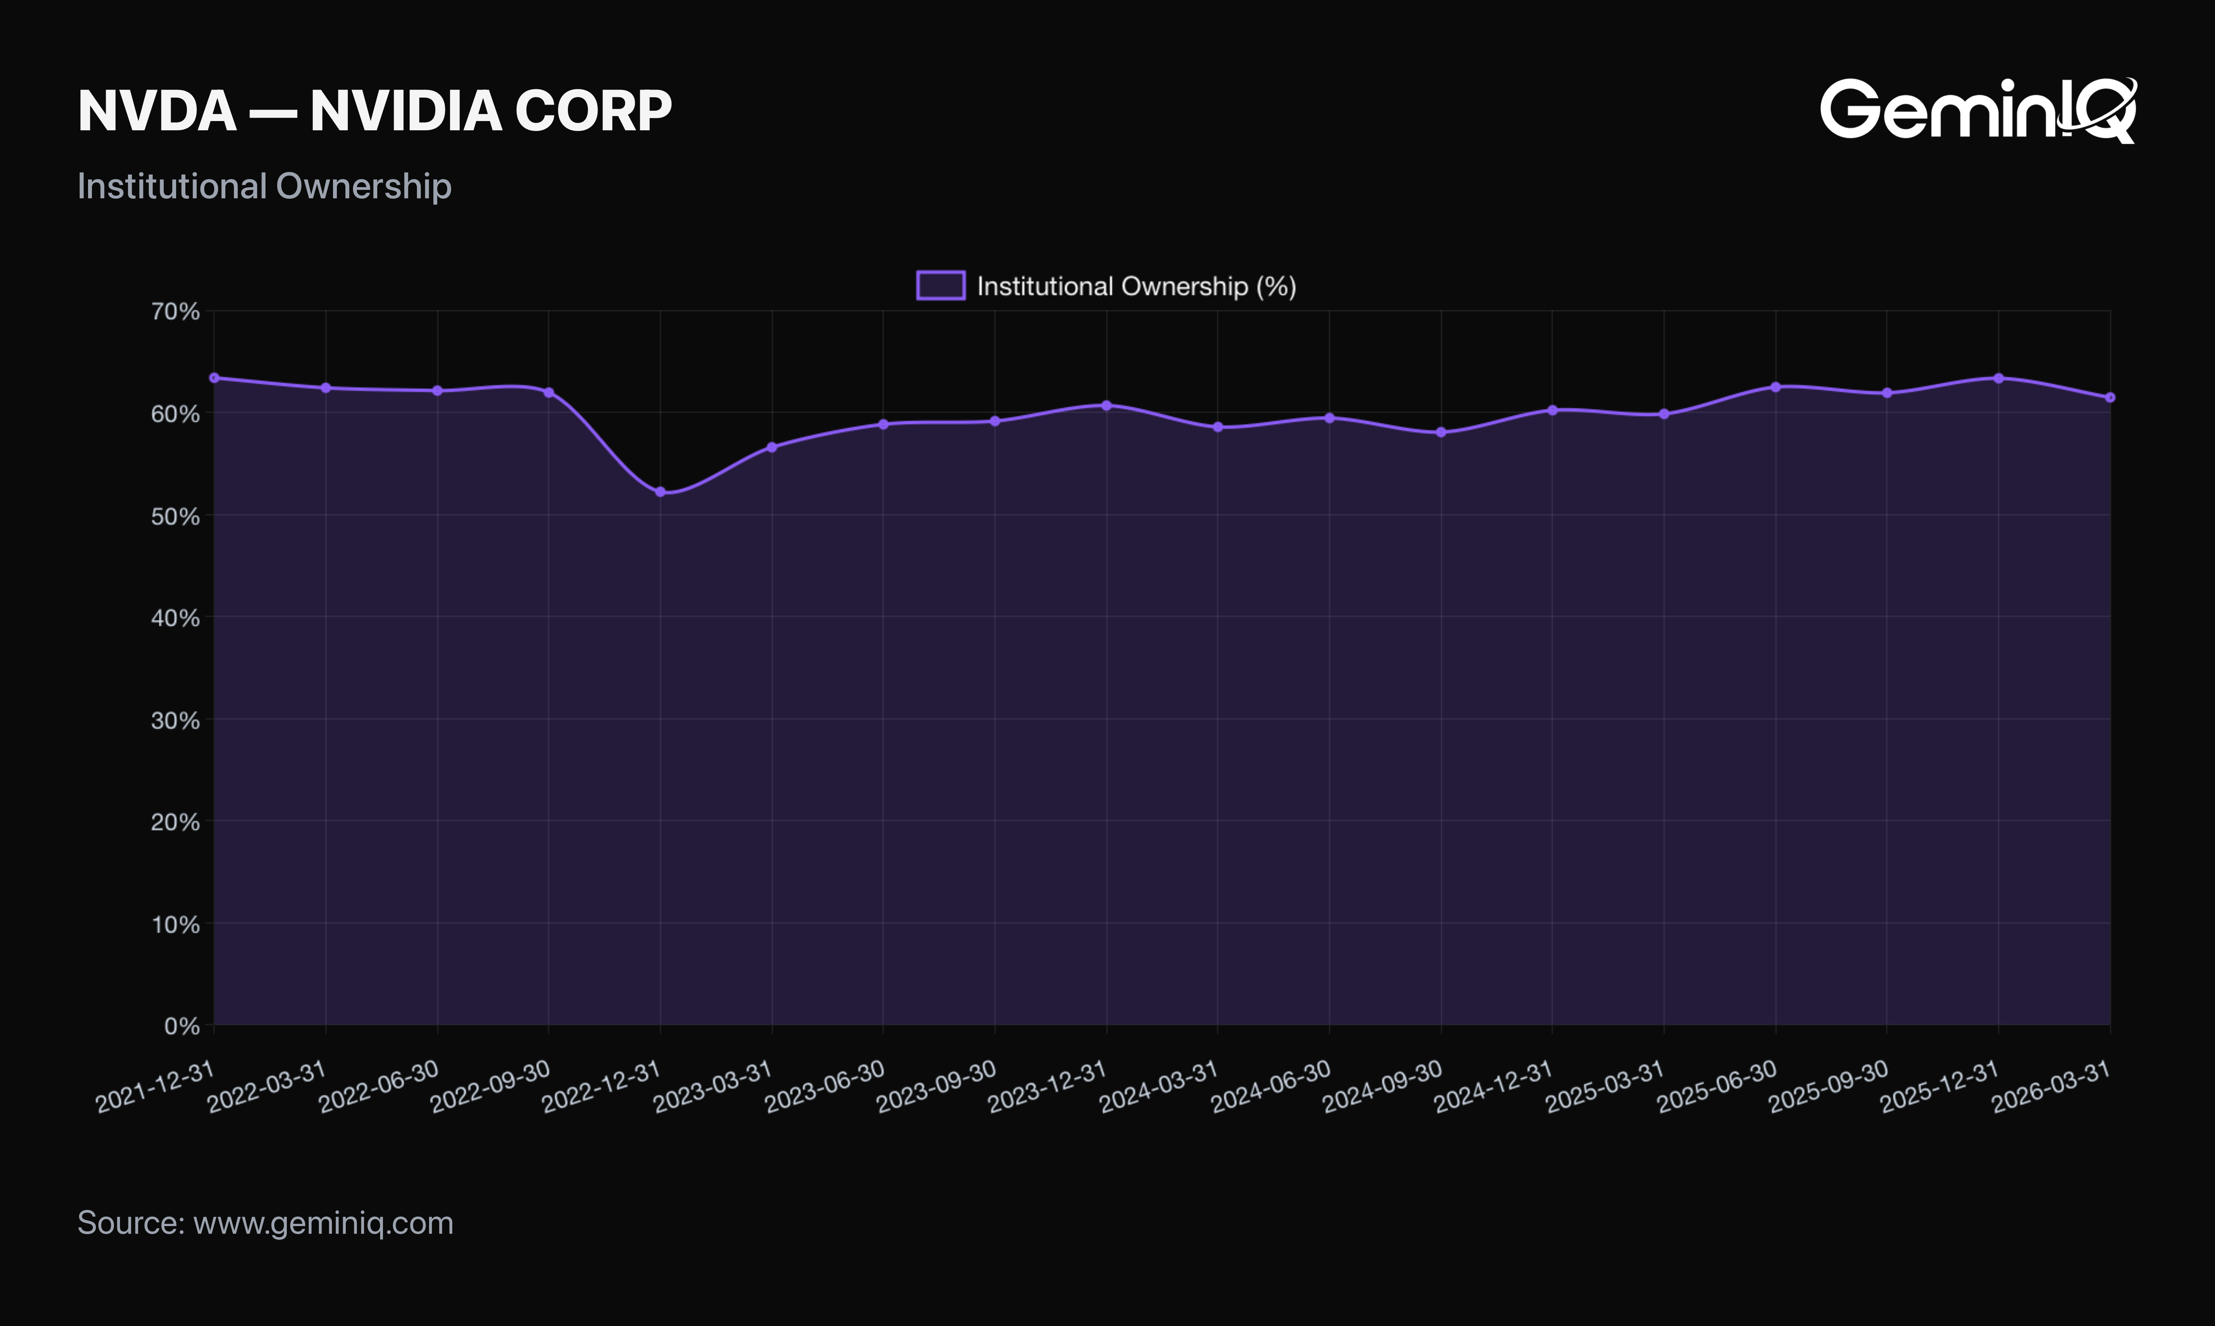Image resolution: width=2215 pixels, height=1326 pixels.
Task: Select the 2025-06-30 data point
Action: coord(1776,387)
